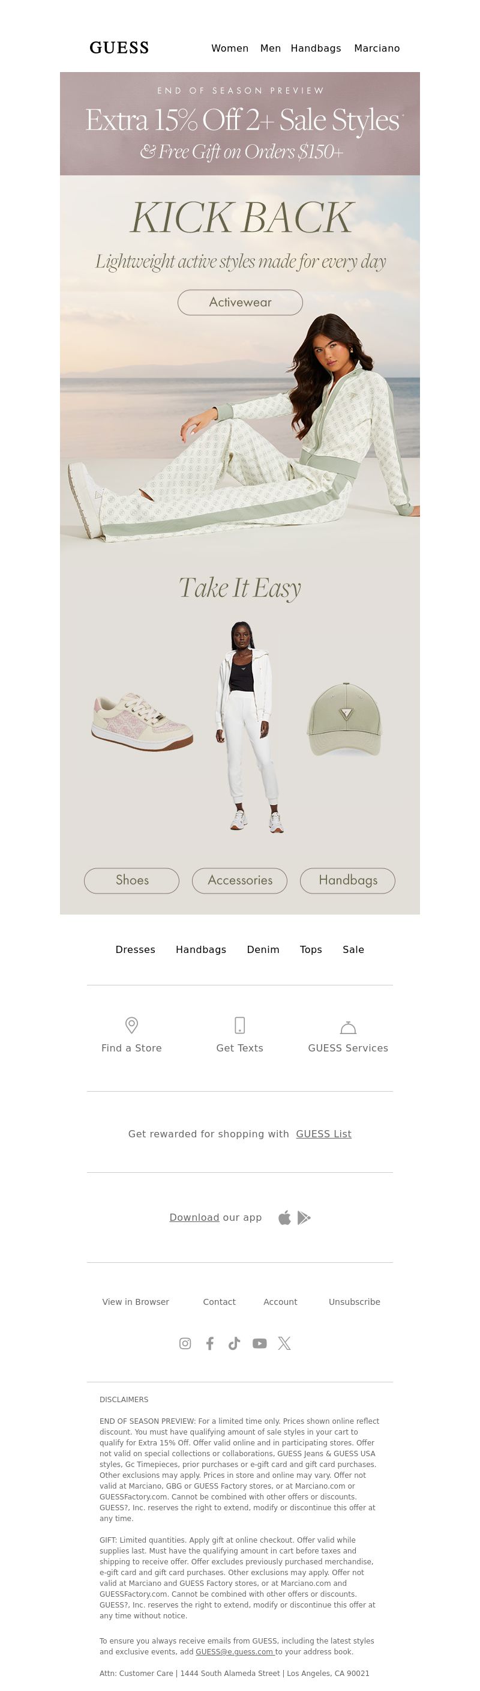Open the GUESS List link
The image size is (480, 1691).
coord(324,1134)
